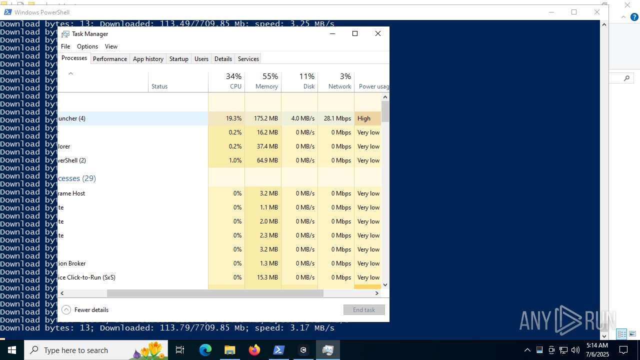Select the Processes tab
This screenshot has width=640, height=360.
pos(74,58)
